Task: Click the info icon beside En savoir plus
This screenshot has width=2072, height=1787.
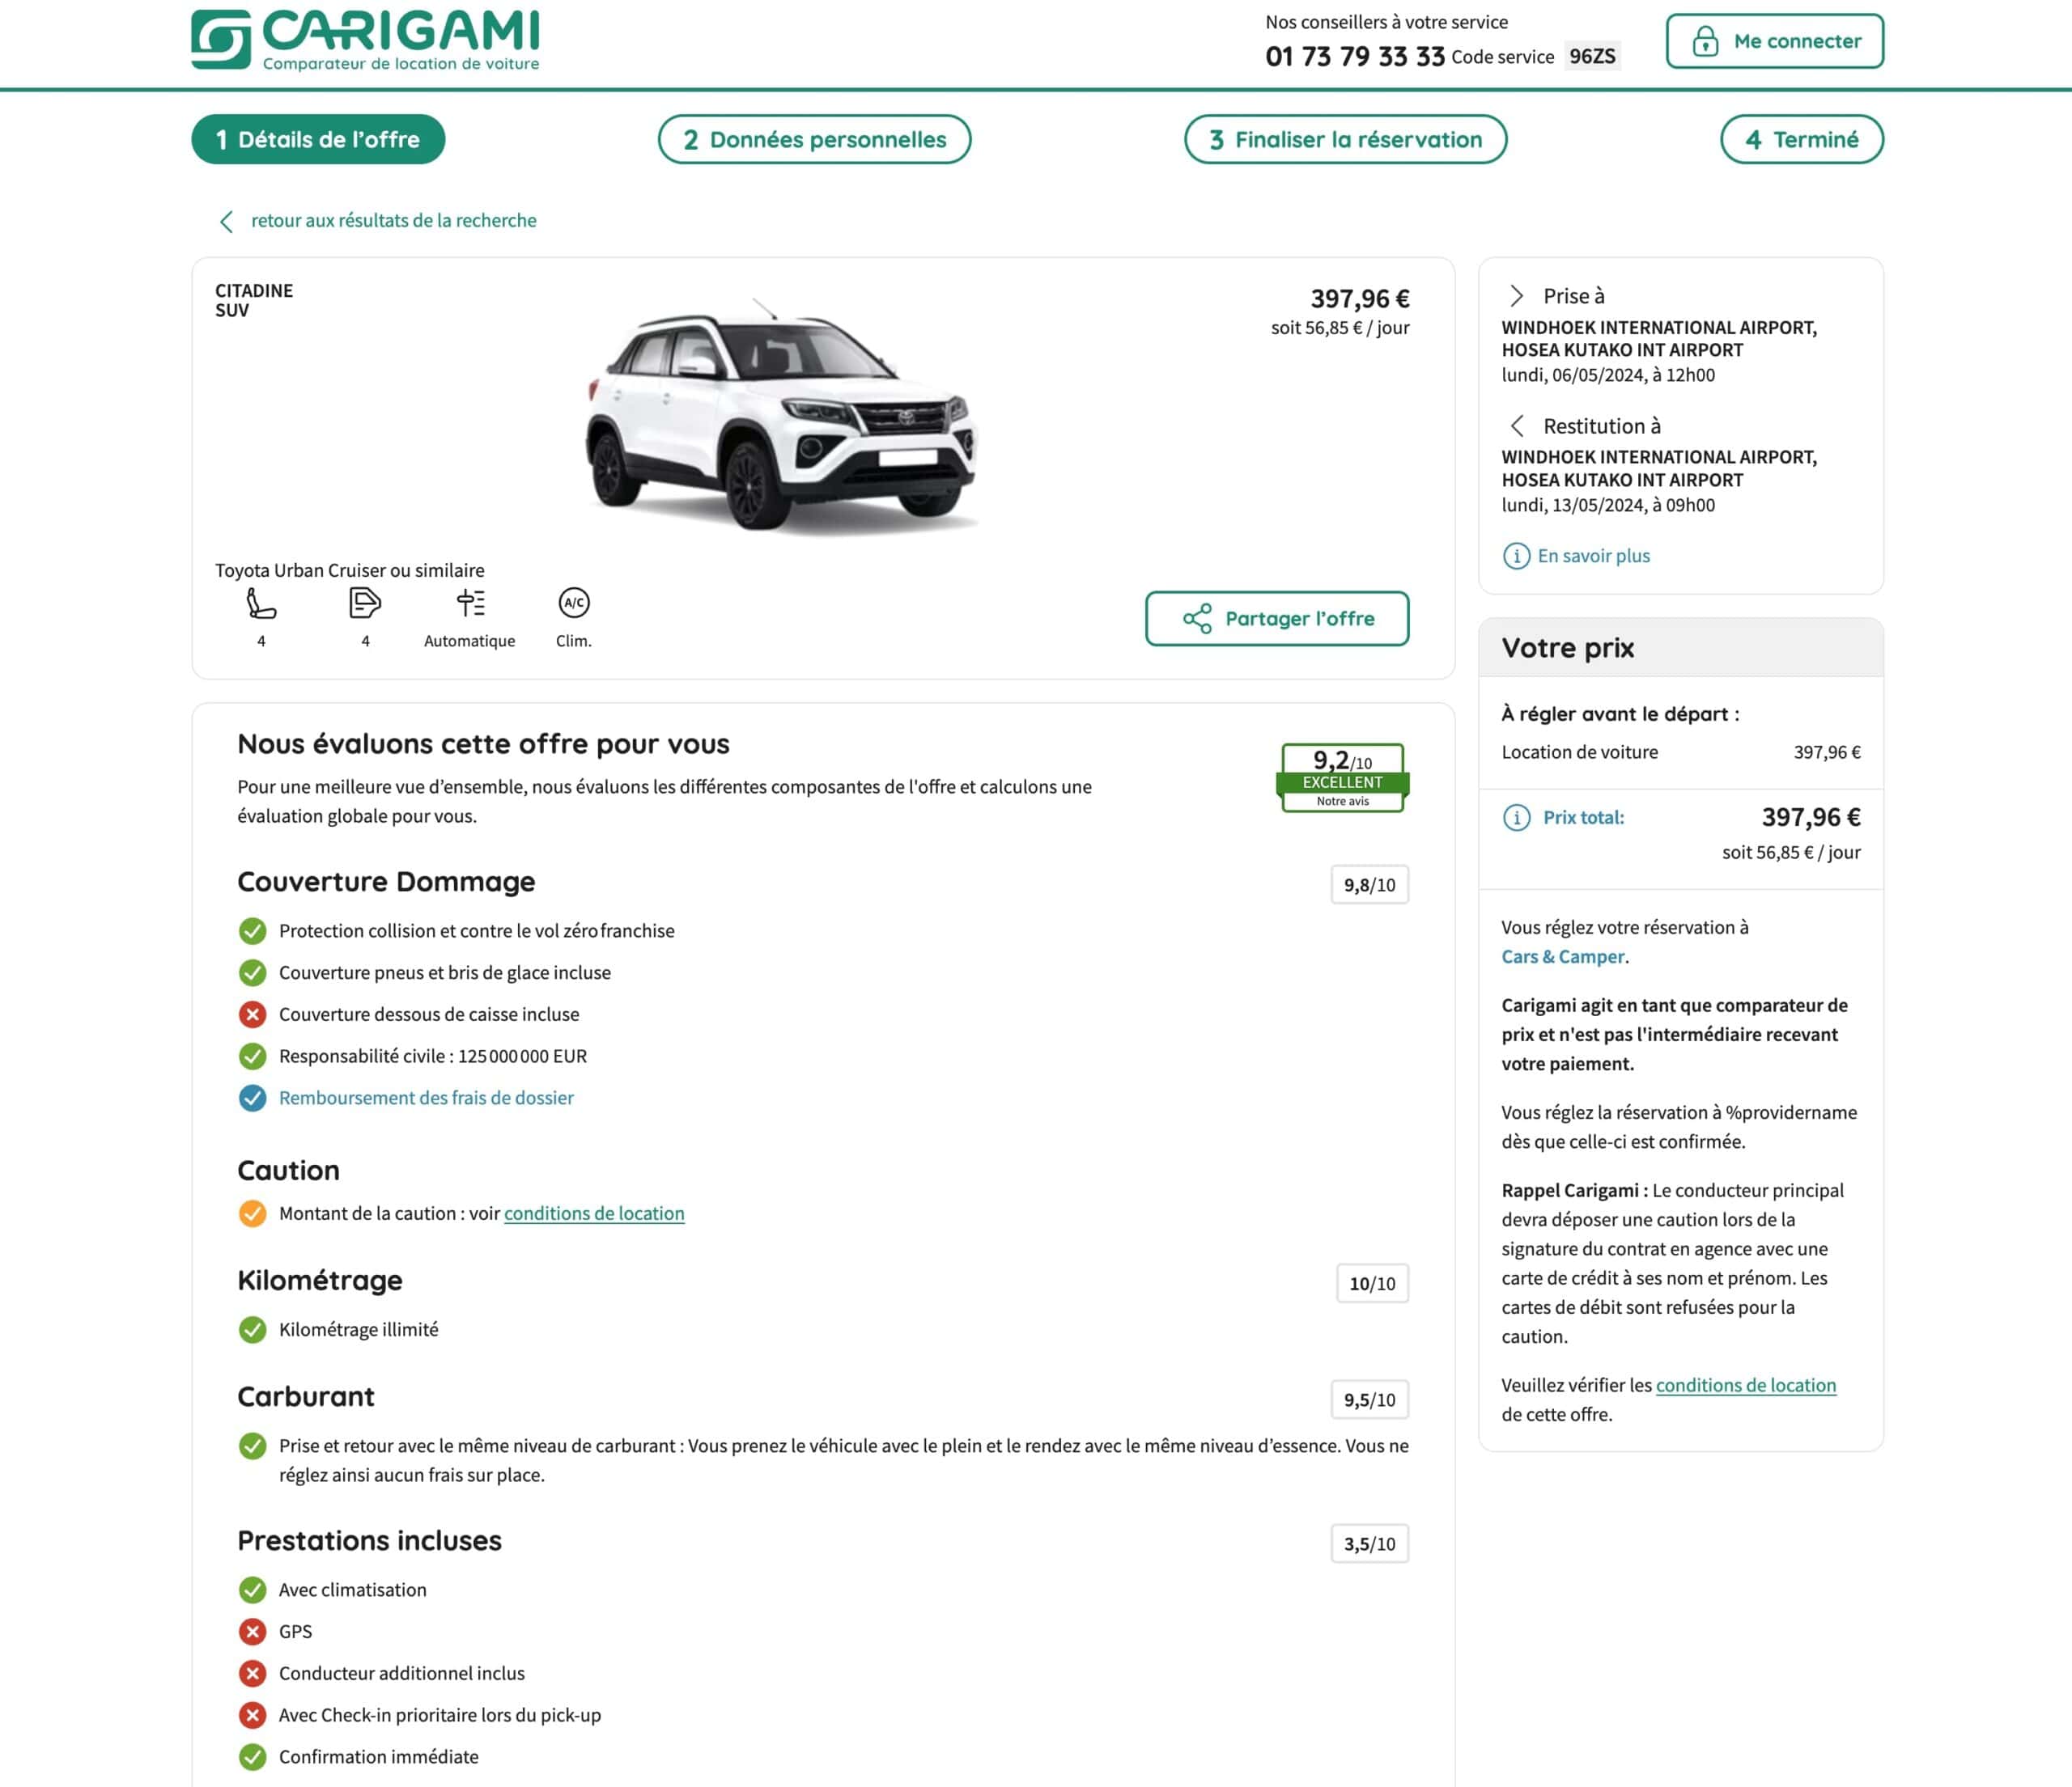Action: (x=1516, y=556)
